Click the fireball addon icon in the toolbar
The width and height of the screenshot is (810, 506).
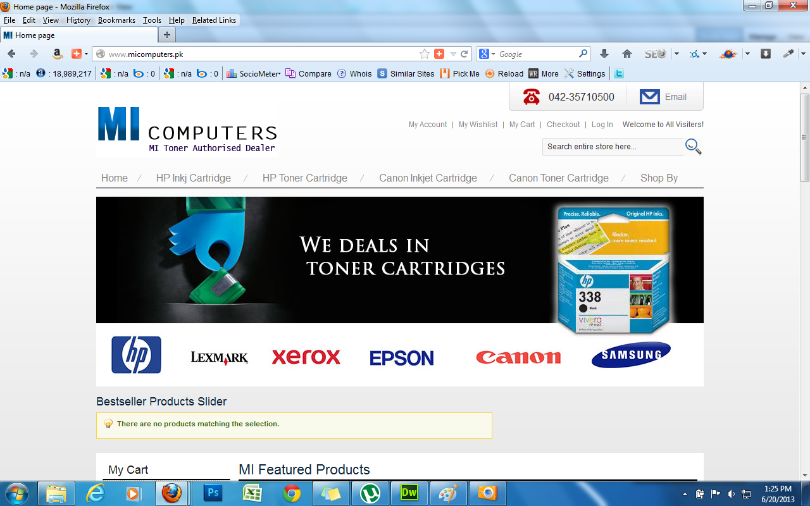[x=728, y=54]
